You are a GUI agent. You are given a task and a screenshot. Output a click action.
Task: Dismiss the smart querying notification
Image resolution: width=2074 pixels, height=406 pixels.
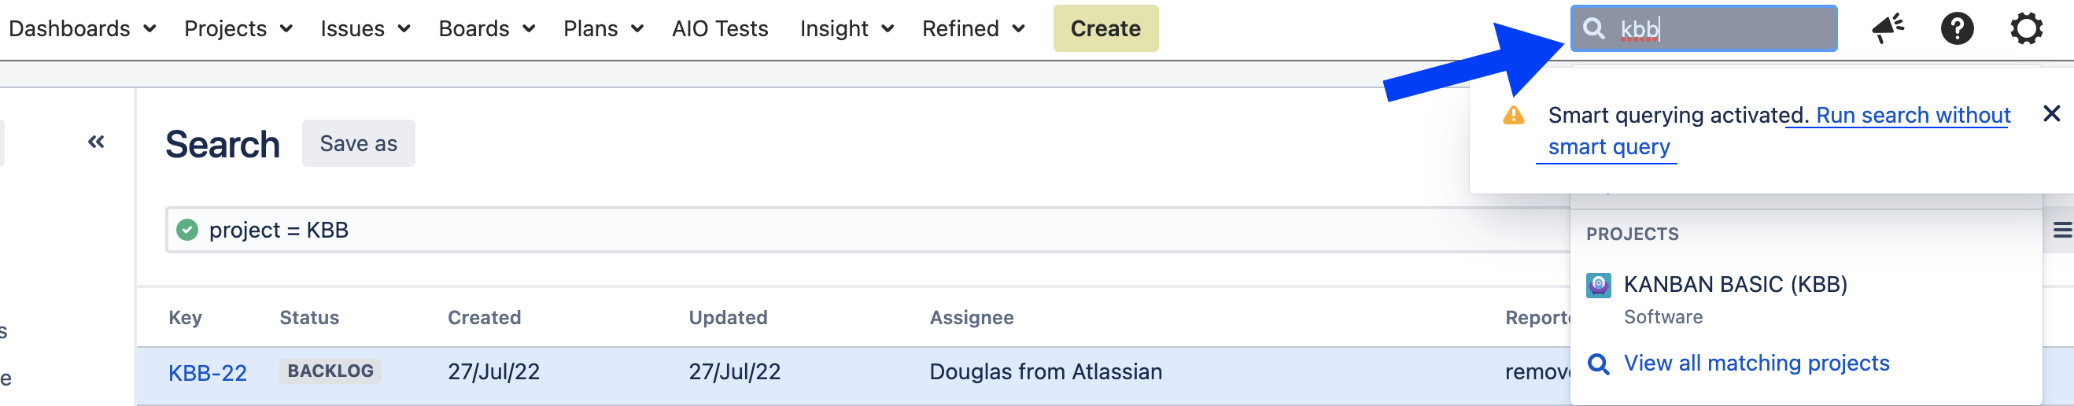pos(2051,113)
